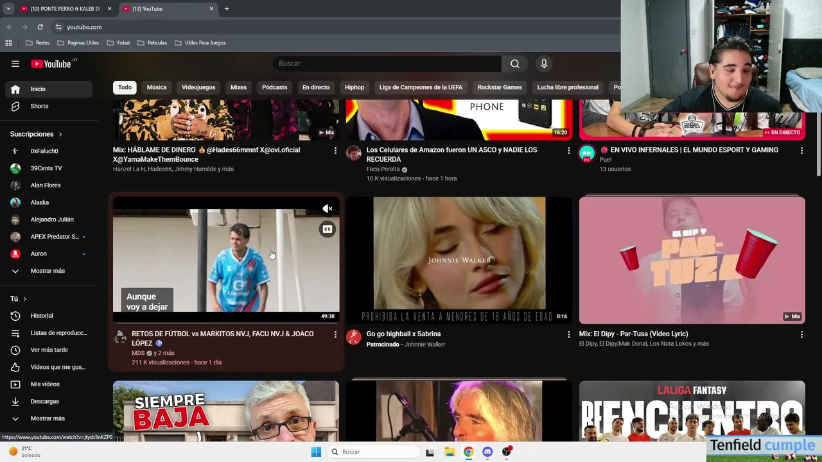Show more subscriptions with Mostrar más

tap(49, 271)
